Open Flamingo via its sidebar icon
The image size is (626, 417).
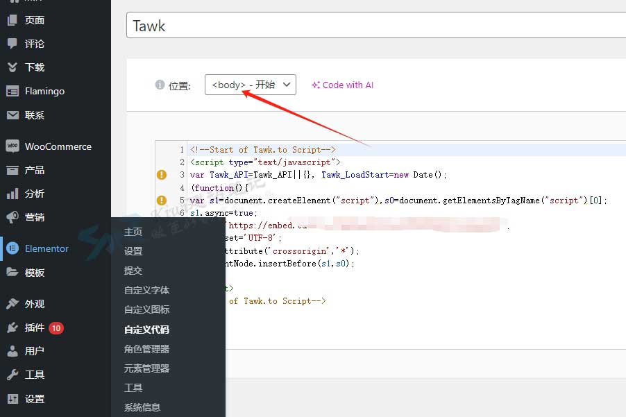12,91
